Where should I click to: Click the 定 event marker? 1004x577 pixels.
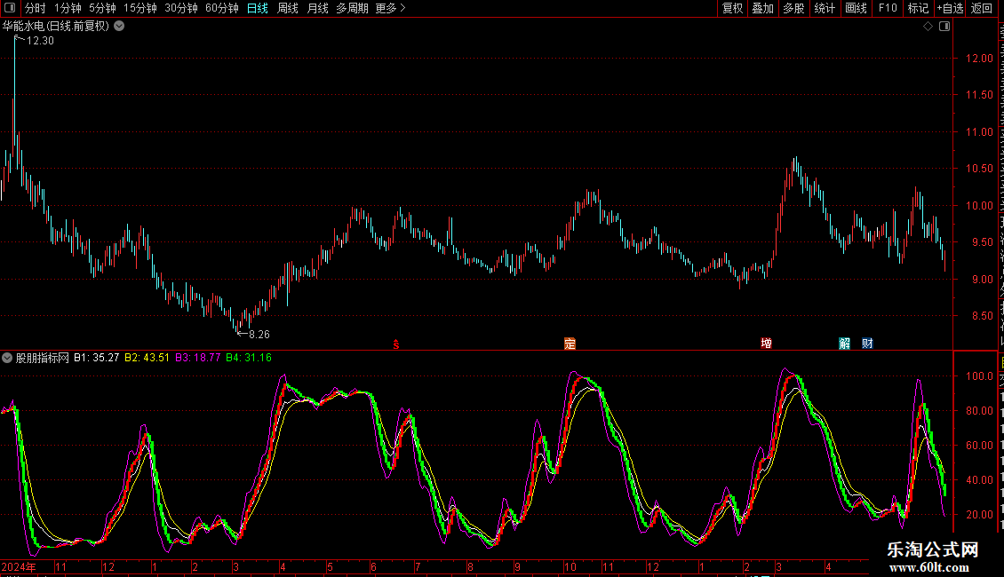pyautogui.click(x=570, y=344)
